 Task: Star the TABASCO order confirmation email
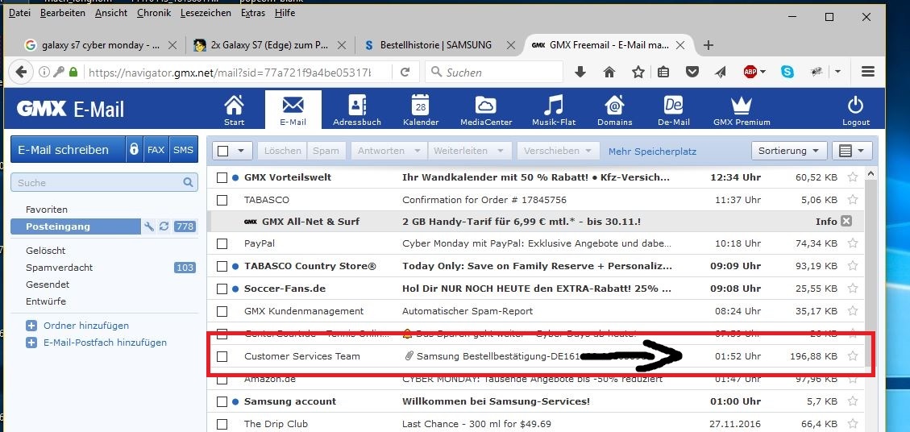pos(853,200)
